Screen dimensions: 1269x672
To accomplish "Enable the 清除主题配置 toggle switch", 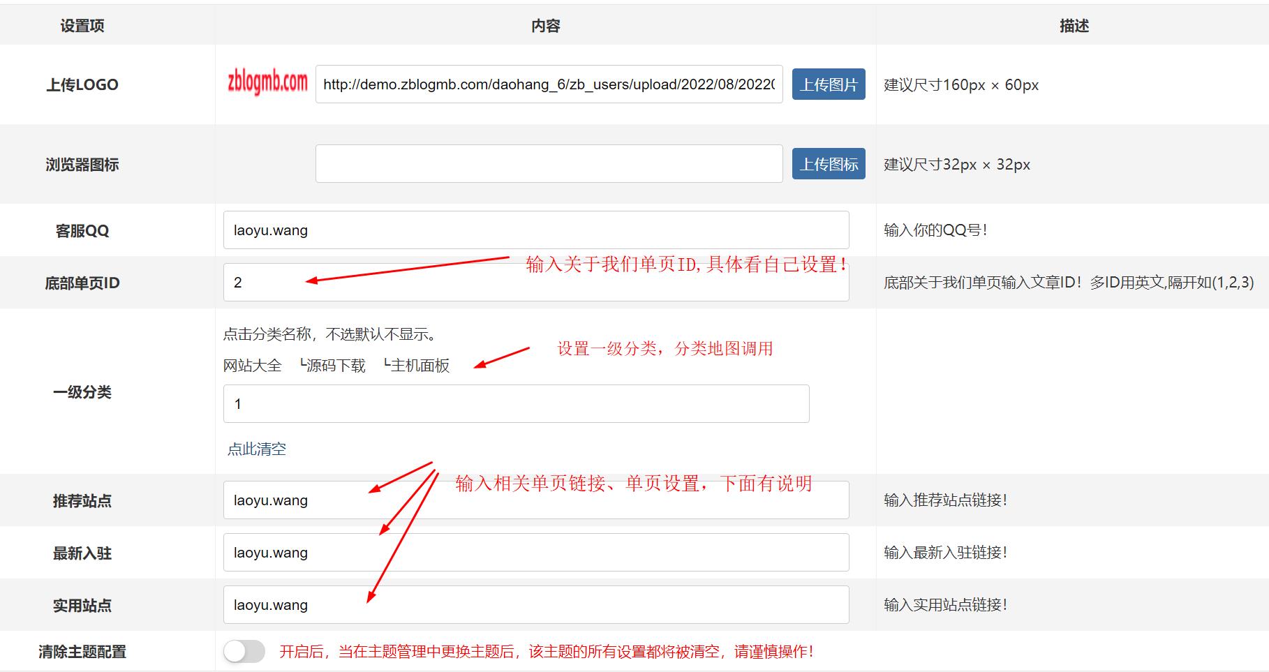I will point(242,651).
